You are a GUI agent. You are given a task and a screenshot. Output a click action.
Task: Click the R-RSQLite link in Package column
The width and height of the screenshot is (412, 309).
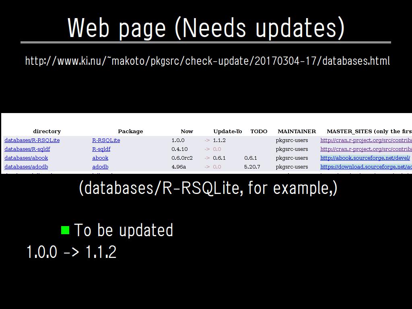tap(106, 140)
